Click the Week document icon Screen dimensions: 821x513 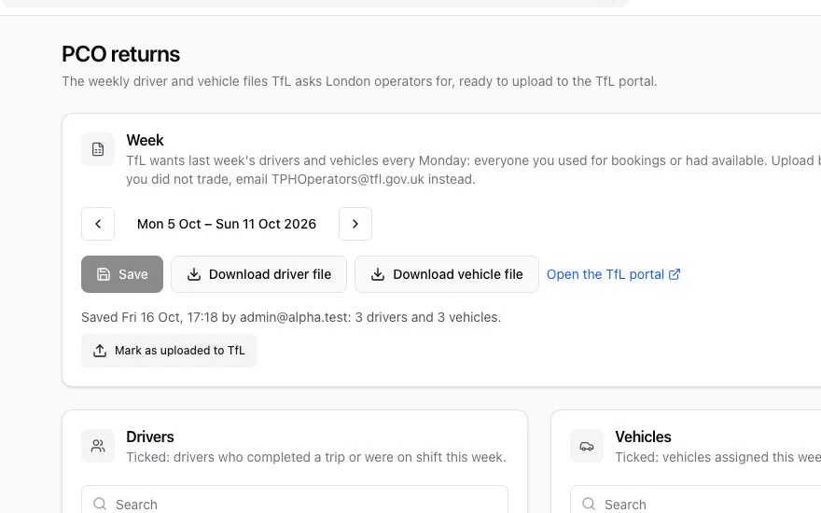98,149
